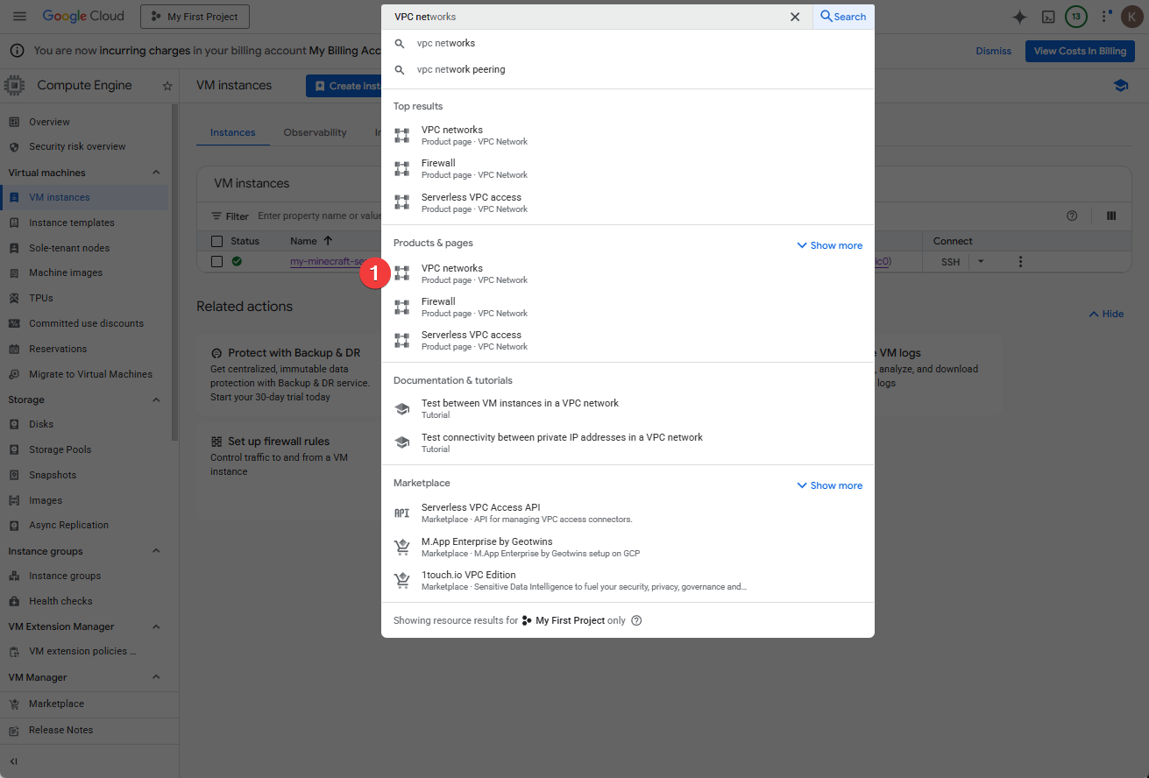This screenshot has width=1149, height=778.
Task: Sort instances by the Name column
Action: click(x=311, y=241)
